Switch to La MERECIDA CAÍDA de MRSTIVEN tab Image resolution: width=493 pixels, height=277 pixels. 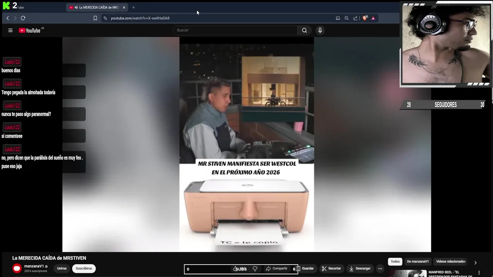[97, 7]
